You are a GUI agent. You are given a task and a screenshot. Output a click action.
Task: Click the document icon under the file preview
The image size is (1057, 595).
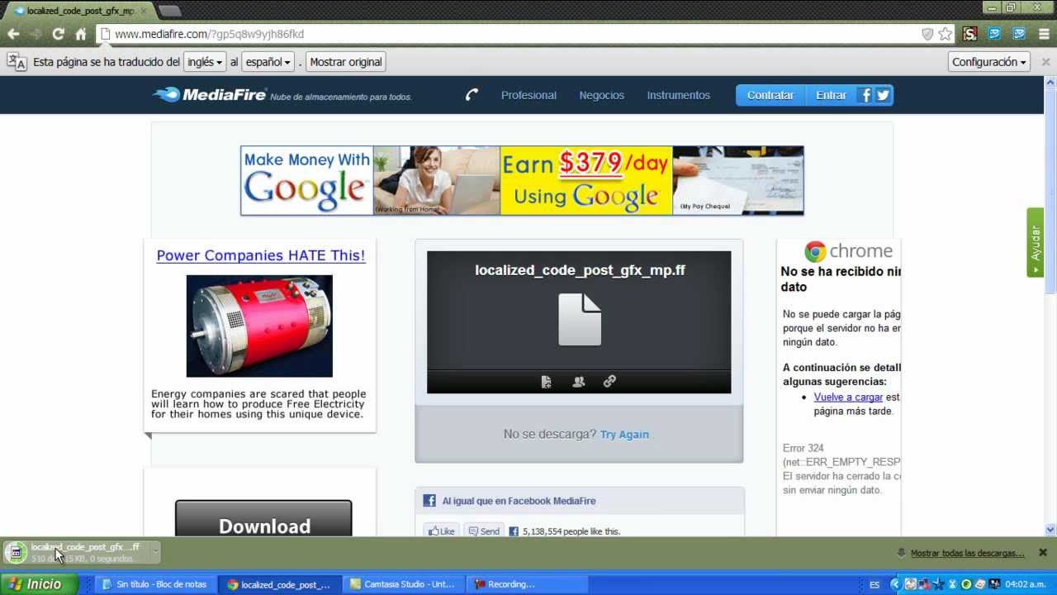point(546,382)
